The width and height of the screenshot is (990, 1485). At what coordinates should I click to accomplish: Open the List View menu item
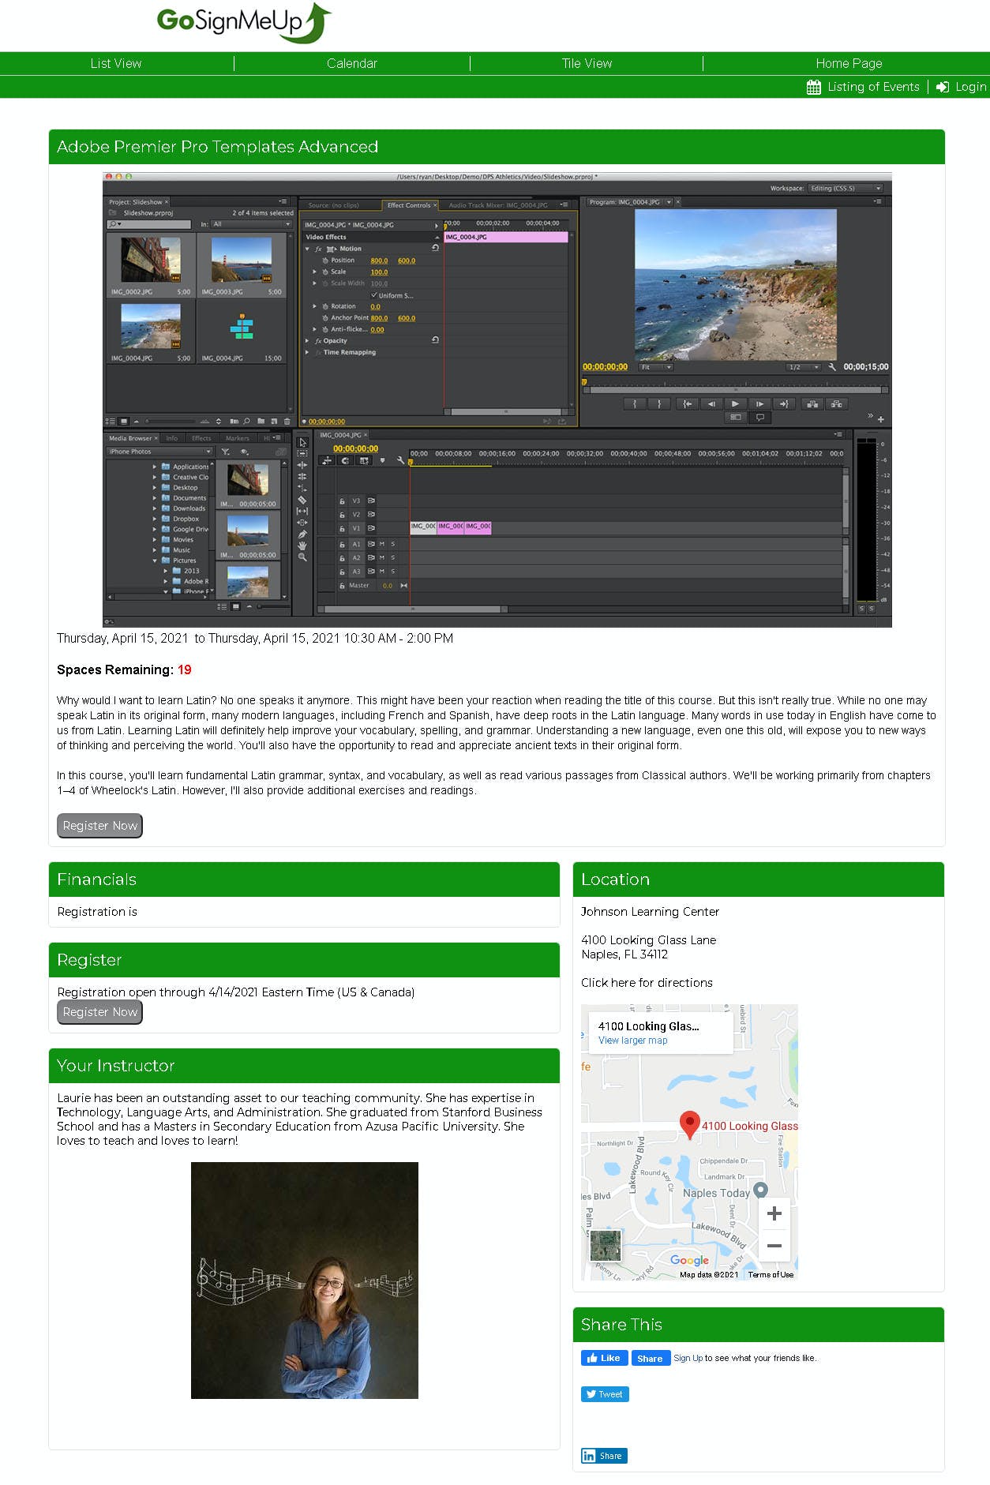(116, 63)
